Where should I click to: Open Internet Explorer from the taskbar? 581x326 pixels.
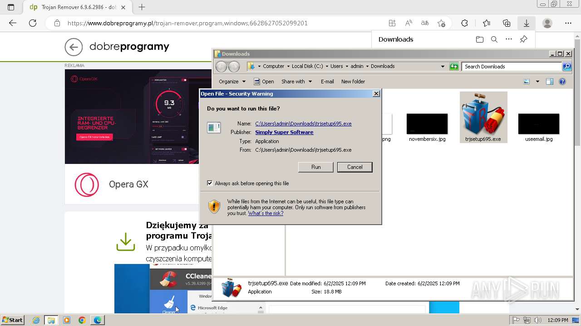pos(36,320)
